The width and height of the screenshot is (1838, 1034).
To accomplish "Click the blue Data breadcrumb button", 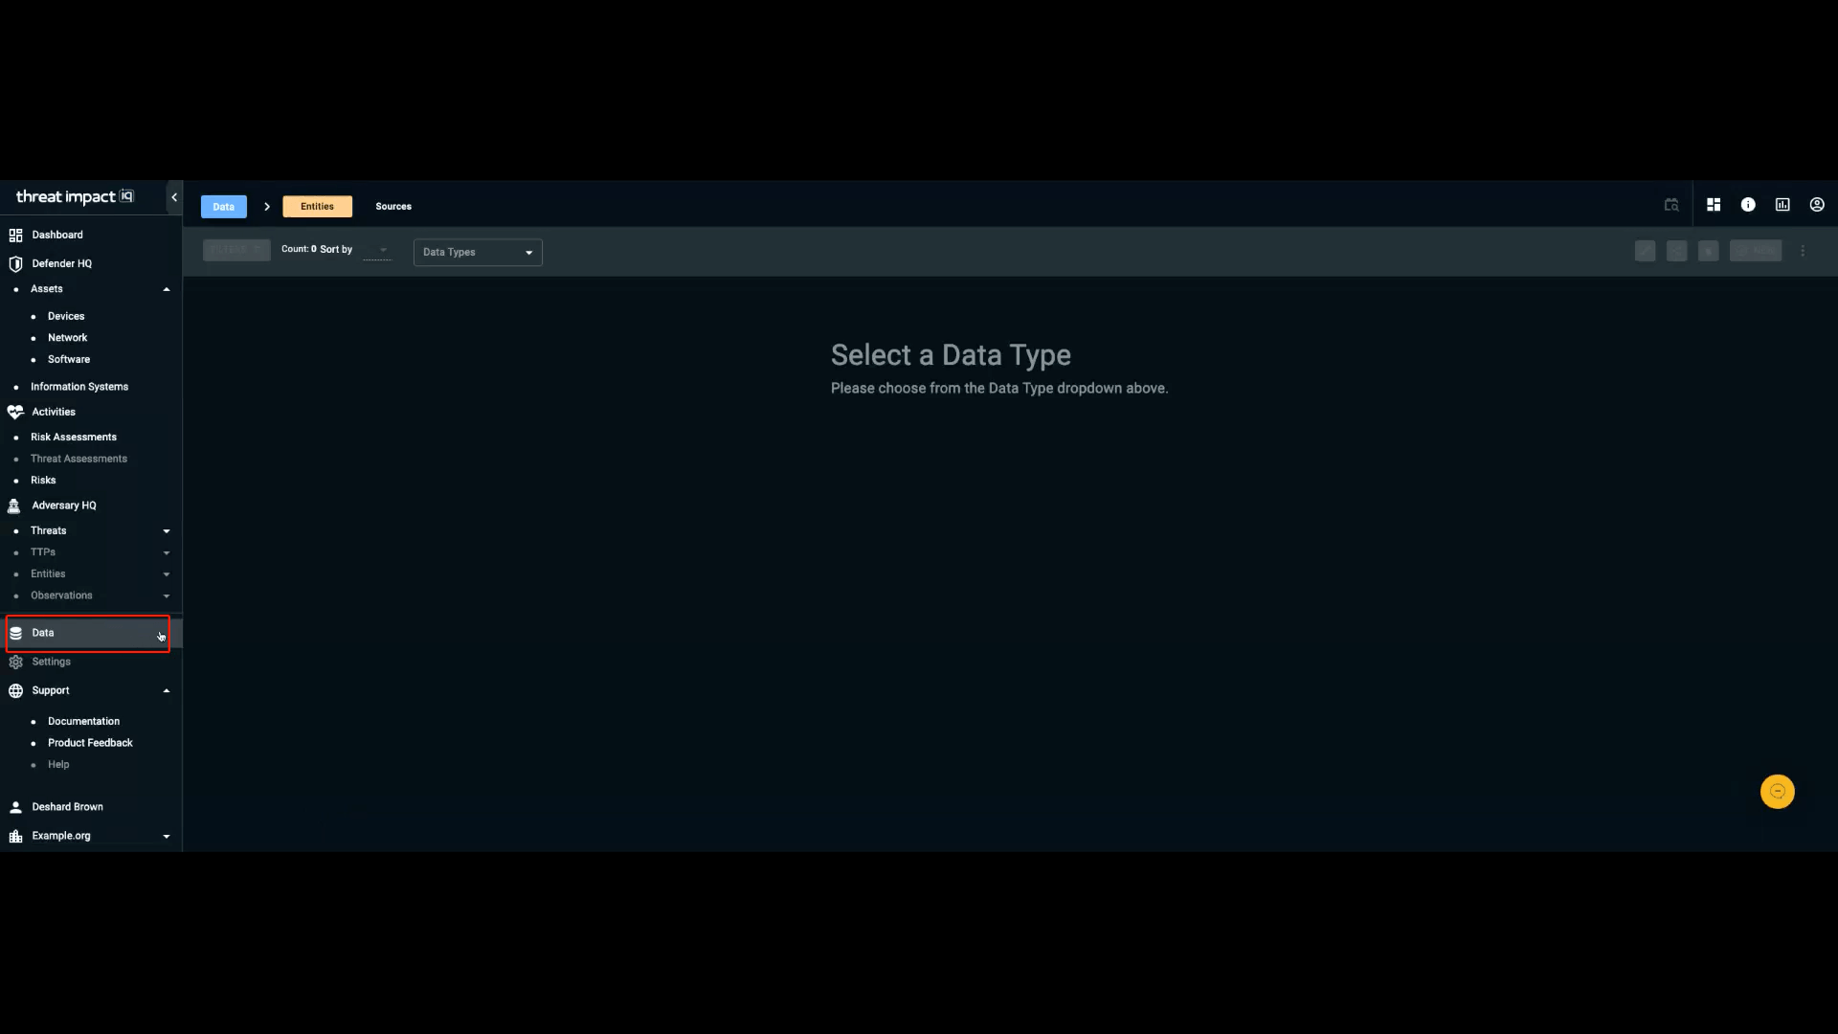I will (x=223, y=207).
